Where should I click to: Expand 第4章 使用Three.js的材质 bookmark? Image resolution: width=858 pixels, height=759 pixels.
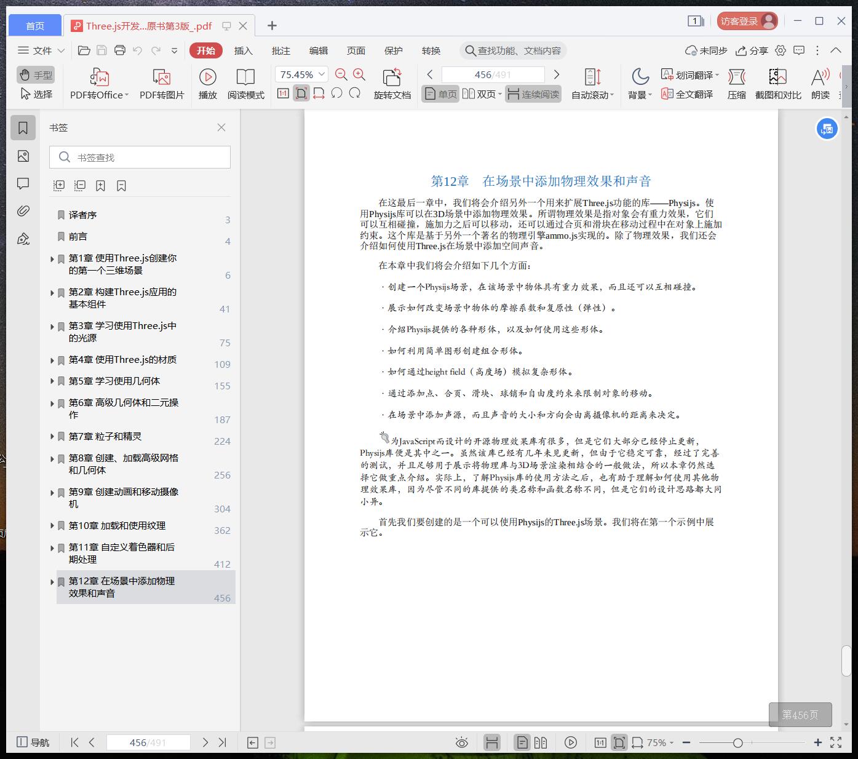[x=52, y=360]
